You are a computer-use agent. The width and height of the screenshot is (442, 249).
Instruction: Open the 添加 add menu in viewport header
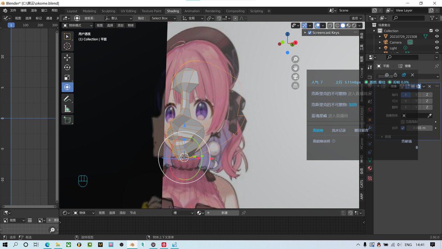click(120, 25)
